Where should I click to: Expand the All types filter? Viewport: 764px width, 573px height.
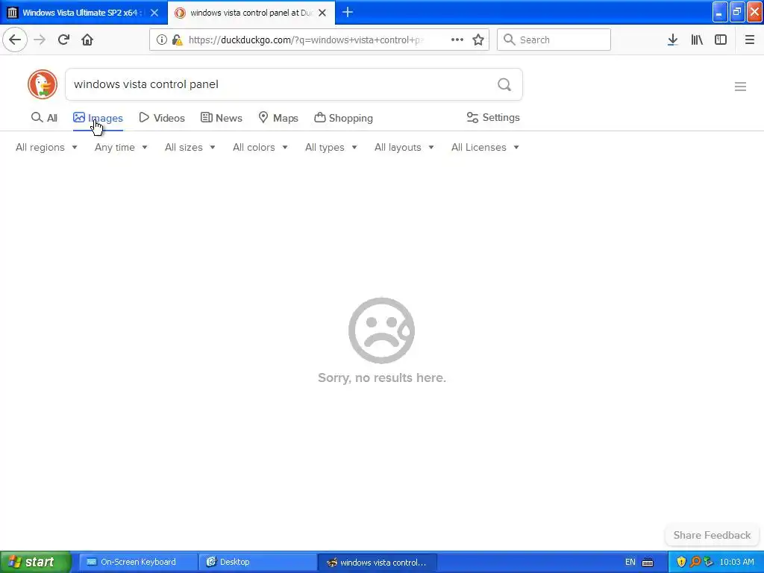(331, 147)
